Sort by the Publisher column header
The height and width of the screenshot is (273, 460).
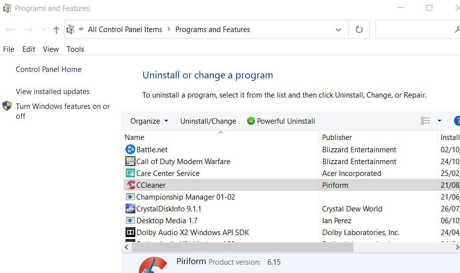coord(378,137)
